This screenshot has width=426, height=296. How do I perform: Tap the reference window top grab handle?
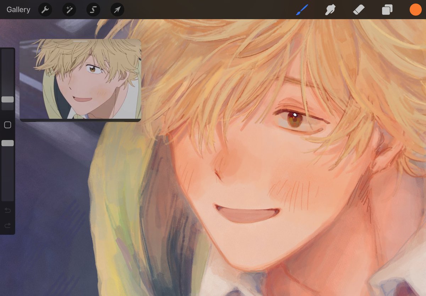click(80, 41)
